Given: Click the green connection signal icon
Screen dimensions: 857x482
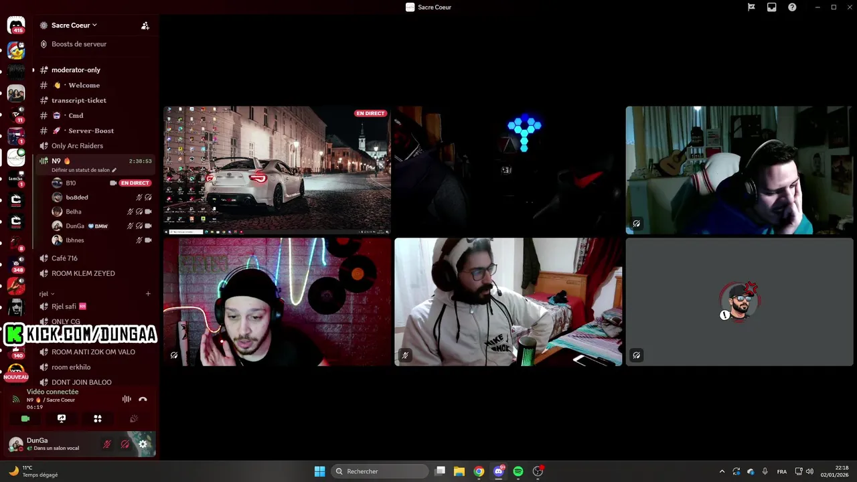Looking at the screenshot, I should (x=16, y=399).
